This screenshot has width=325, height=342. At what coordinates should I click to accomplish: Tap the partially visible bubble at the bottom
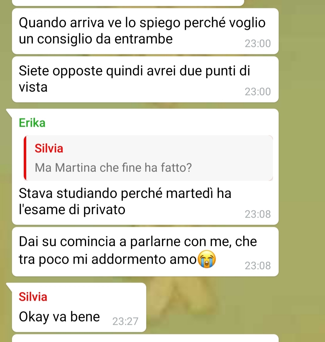tap(145, 338)
